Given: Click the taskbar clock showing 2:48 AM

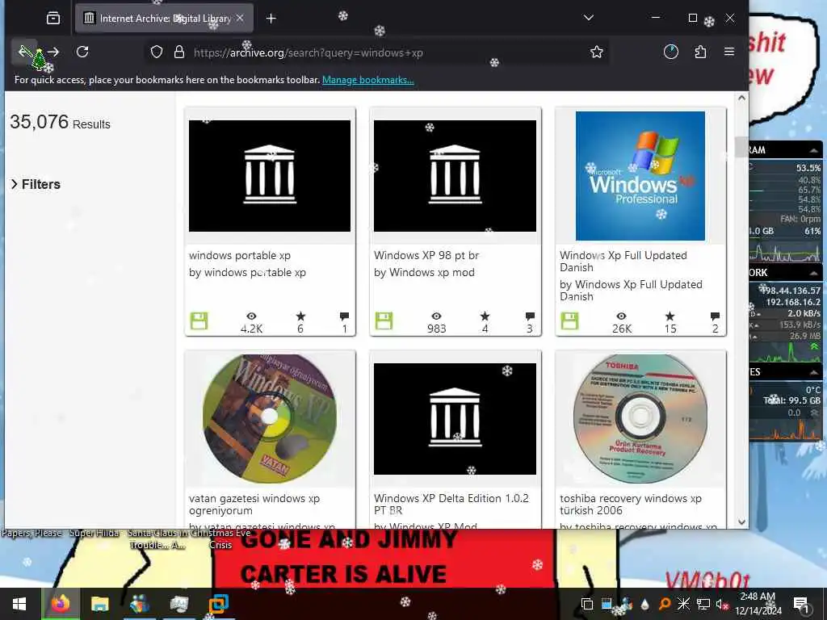Looking at the screenshot, I should point(758,604).
